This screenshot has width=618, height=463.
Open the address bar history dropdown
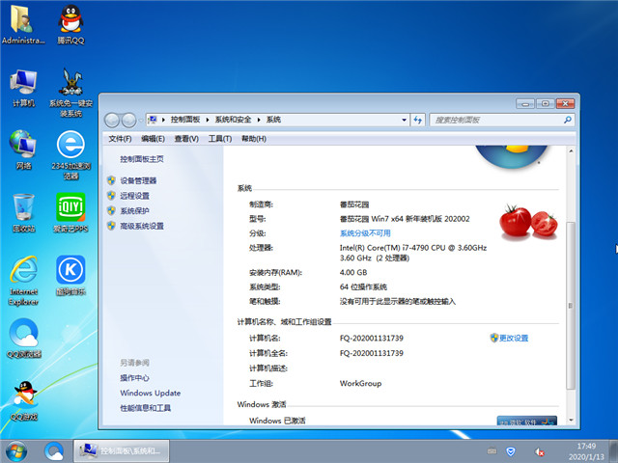point(404,120)
